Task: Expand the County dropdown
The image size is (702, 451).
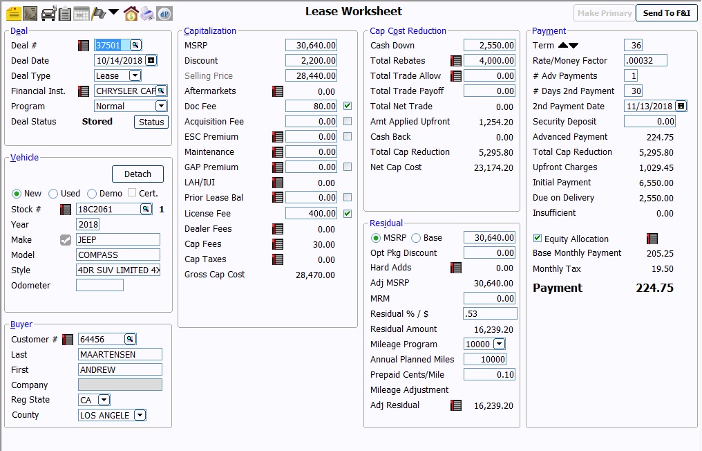Action: 140,415
